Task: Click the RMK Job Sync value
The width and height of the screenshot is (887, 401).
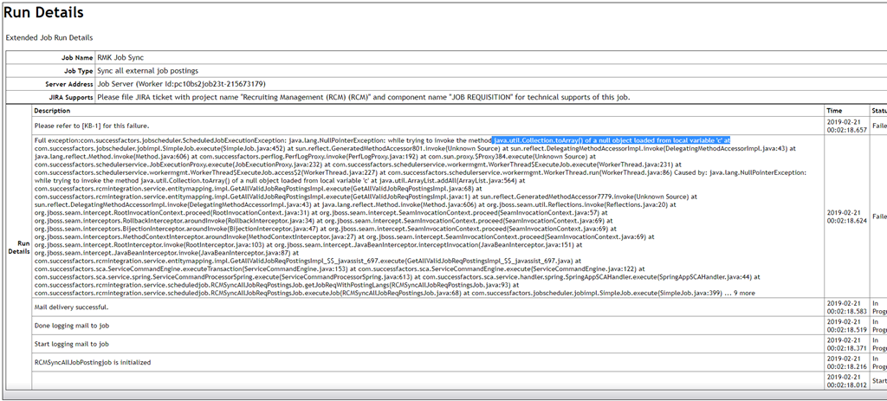Action: point(121,58)
